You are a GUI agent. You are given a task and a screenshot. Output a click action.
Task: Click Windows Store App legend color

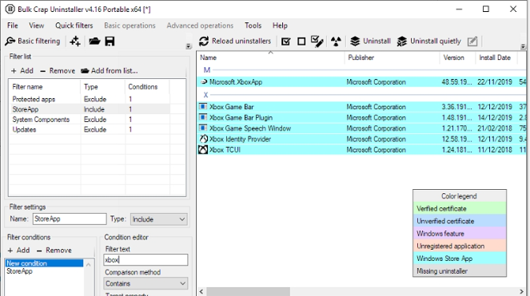460,259
